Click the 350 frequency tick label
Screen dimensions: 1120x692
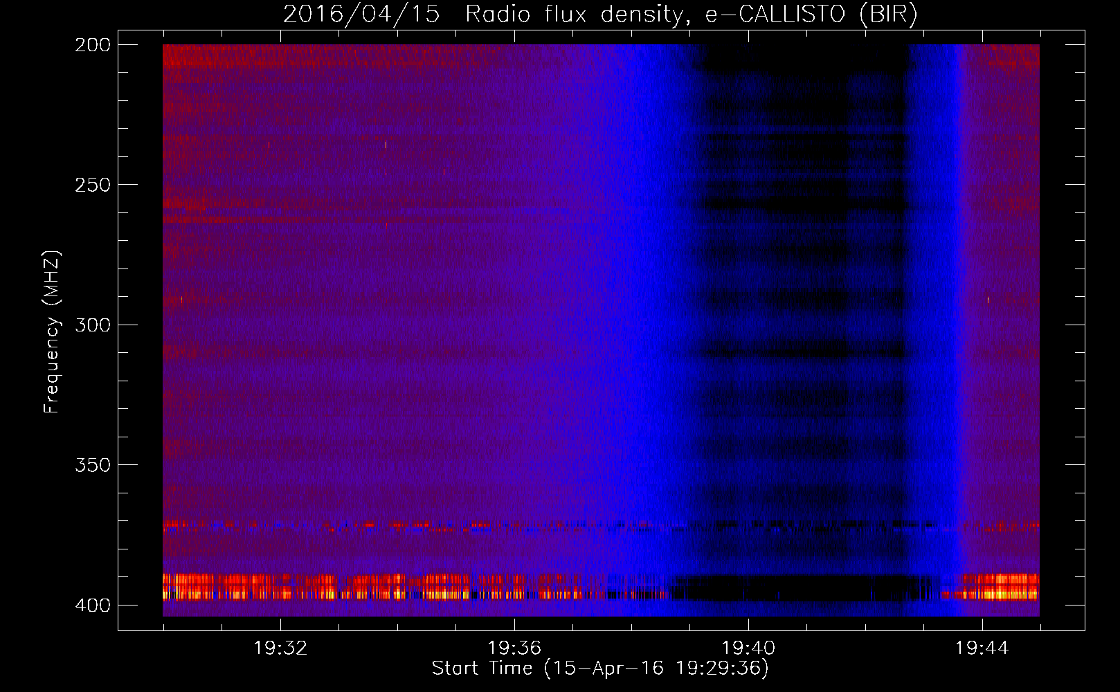[x=93, y=465]
